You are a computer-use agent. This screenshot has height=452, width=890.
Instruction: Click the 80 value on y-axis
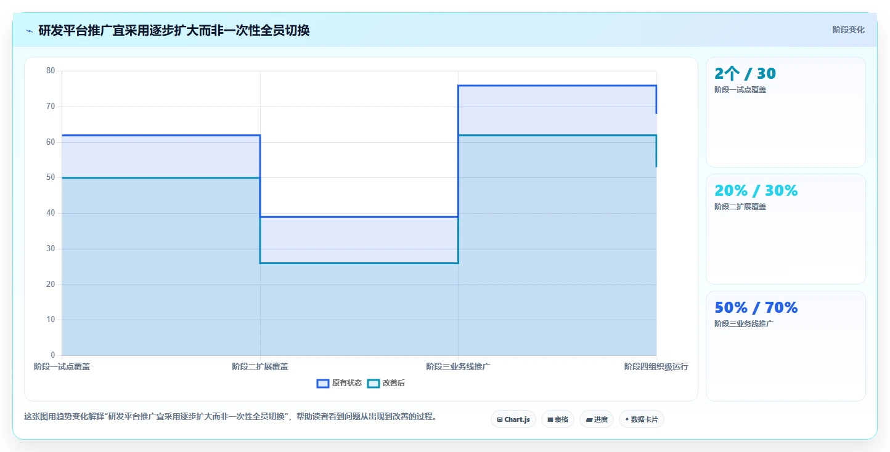coord(51,71)
